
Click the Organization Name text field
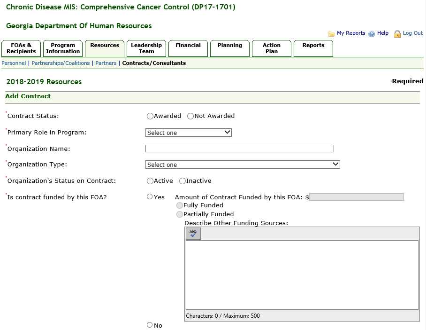[x=239, y=149]
